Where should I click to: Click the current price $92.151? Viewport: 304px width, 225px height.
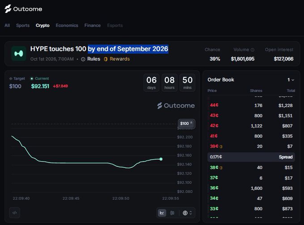point(40,86)
